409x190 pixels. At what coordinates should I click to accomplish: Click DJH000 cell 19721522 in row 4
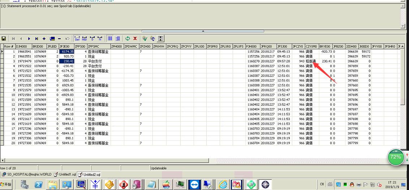click(x=24, y=66)
